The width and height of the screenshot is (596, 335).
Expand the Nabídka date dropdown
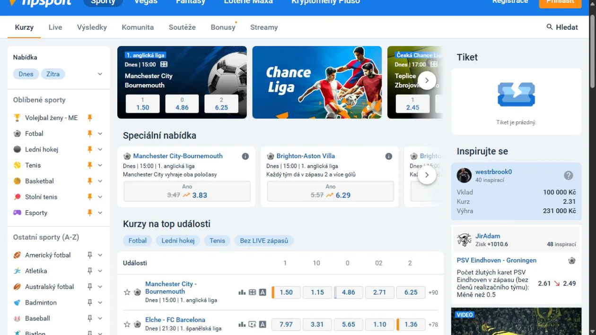100,74
